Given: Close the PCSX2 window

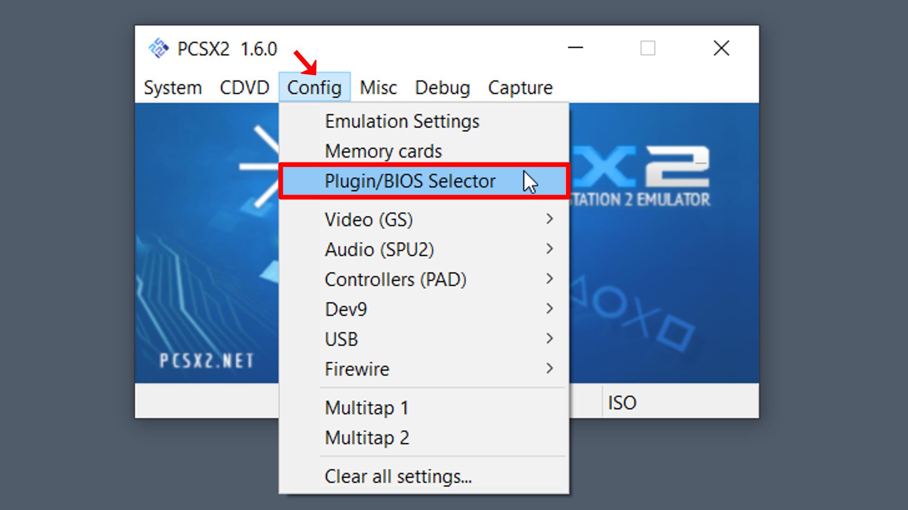Looking at the screenshot, I should (x=722, y=48).
